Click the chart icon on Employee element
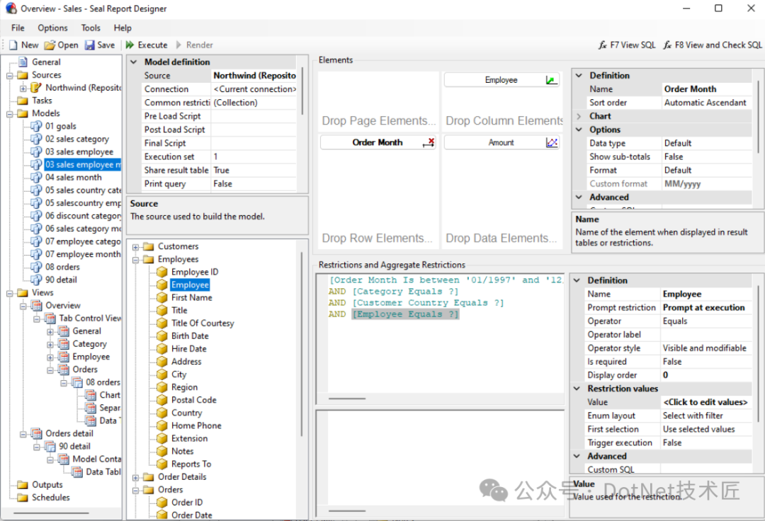 click(551, 80)
